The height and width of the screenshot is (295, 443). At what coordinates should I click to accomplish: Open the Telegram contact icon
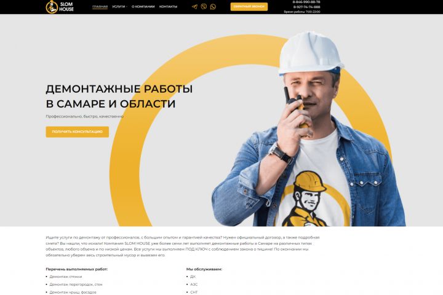point(194,7)
